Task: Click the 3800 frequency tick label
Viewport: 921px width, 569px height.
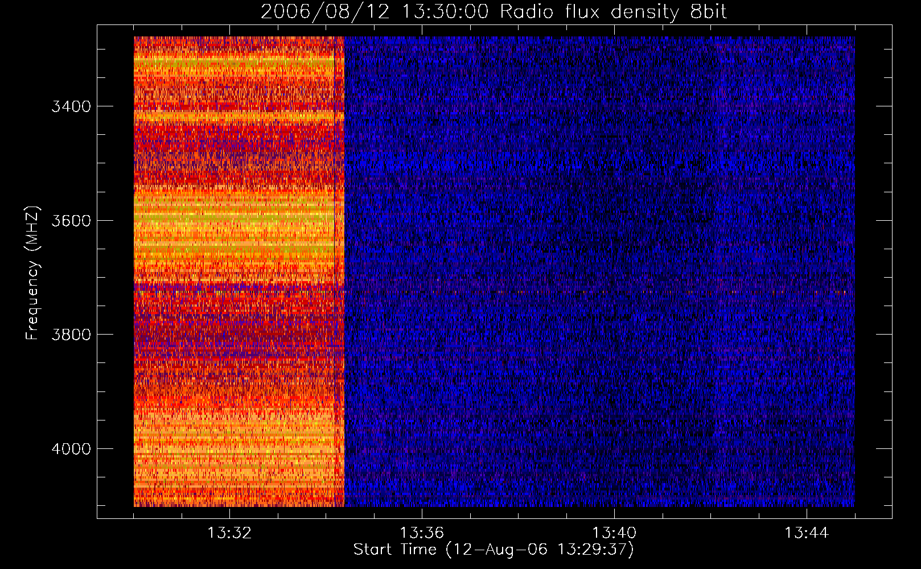Action: pyautogui.click(x=71, y=335)
